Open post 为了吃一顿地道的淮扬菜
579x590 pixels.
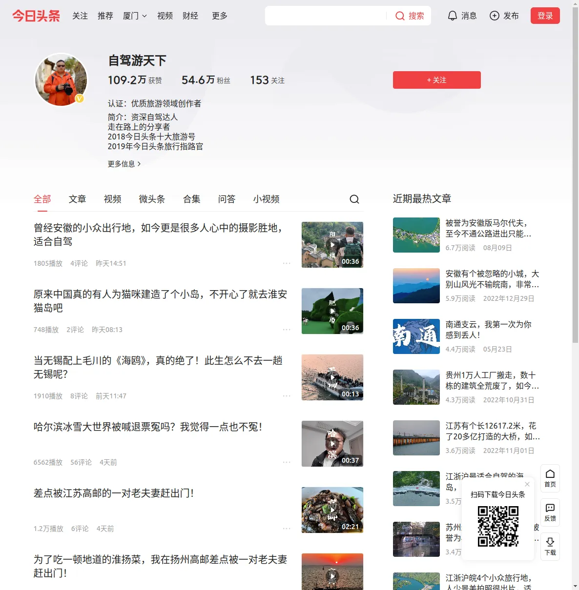point(161,566)
